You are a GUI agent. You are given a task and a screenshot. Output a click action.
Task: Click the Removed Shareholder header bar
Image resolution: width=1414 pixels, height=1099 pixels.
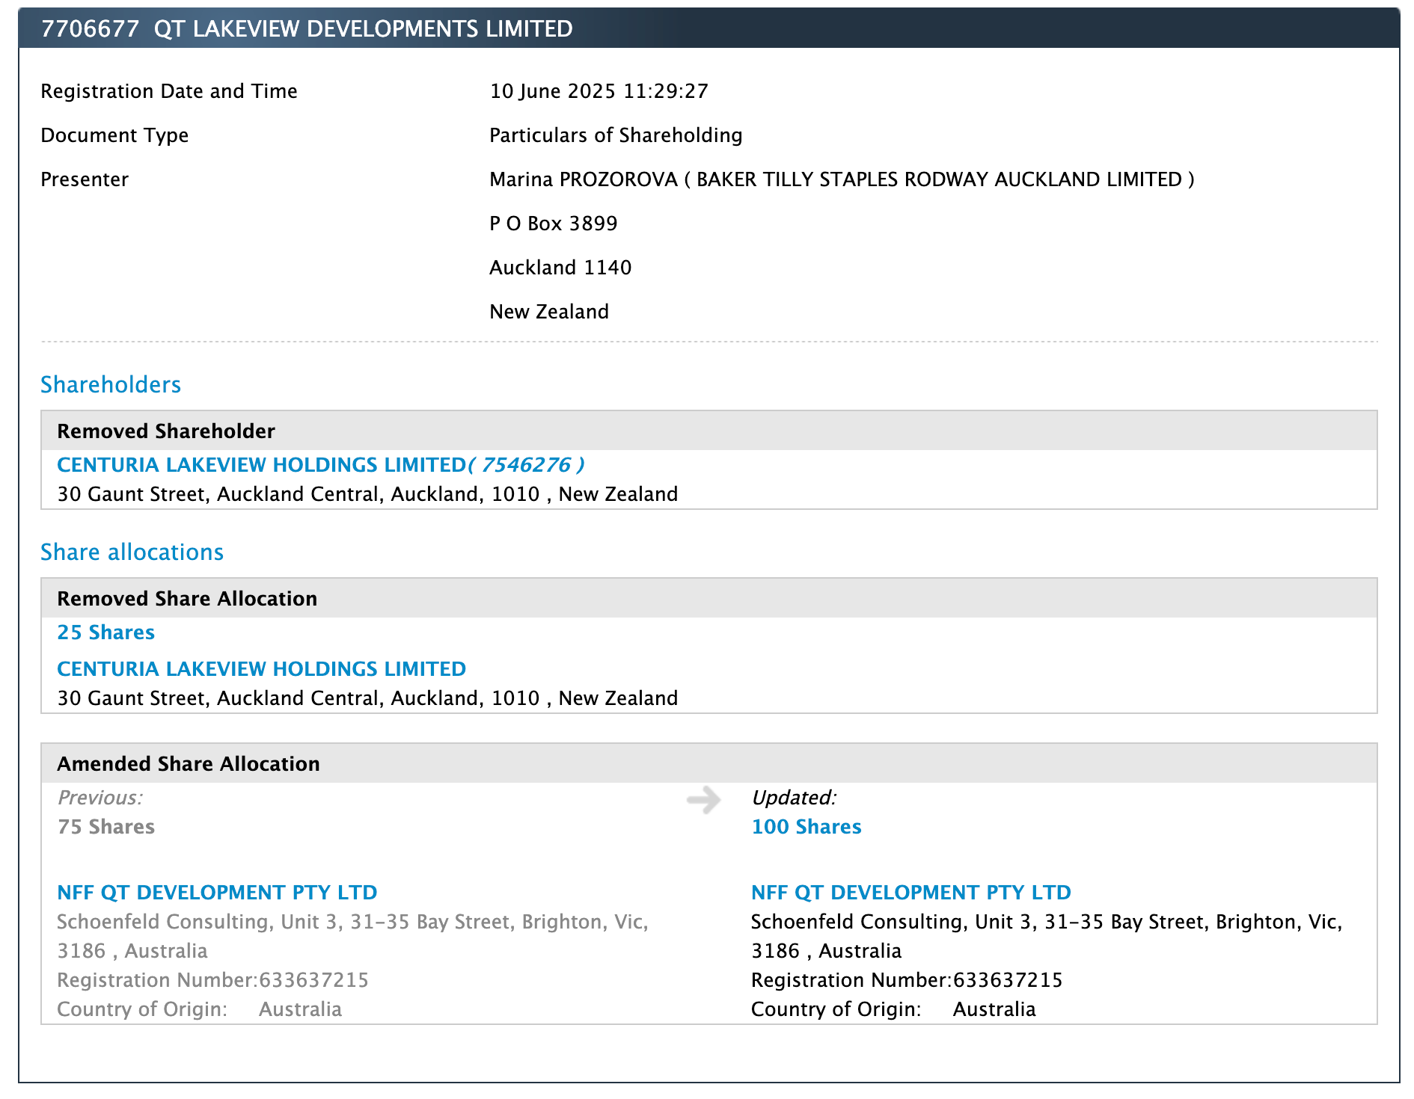click(x=708, y=431)
